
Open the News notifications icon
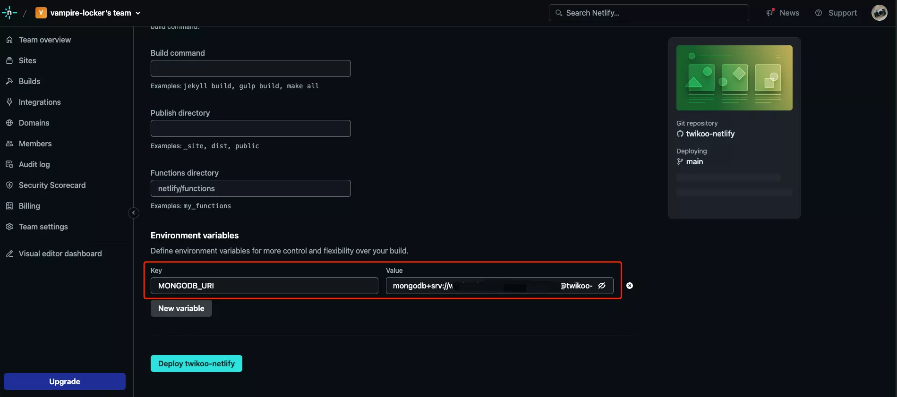point(770,13)
